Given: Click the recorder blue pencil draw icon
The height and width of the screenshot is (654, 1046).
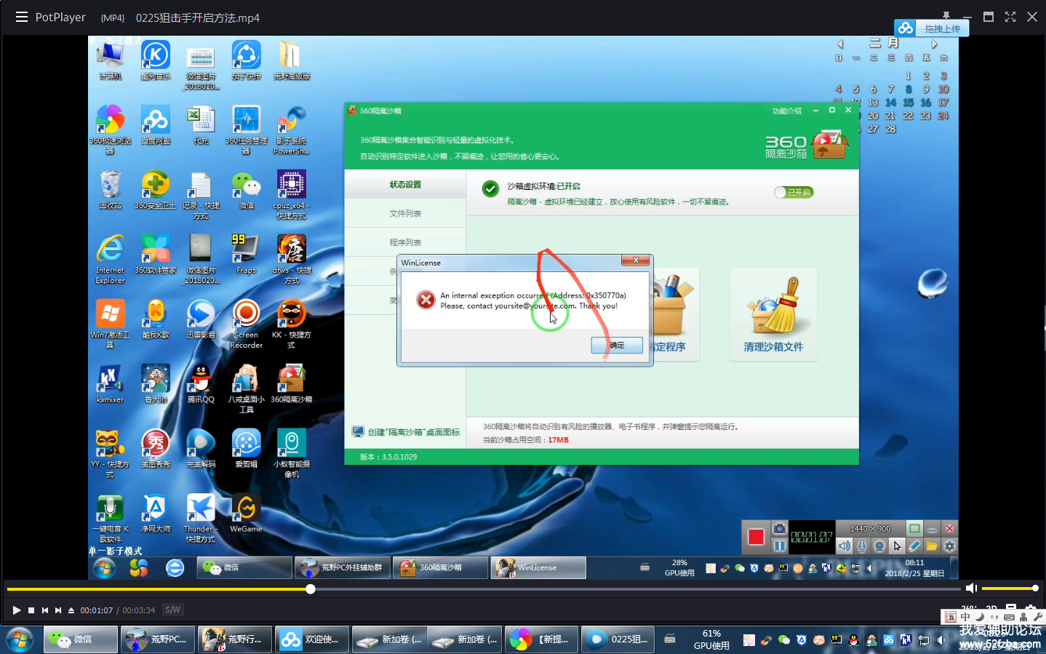Looking at the screenshot, I should (x=914, y=546).
